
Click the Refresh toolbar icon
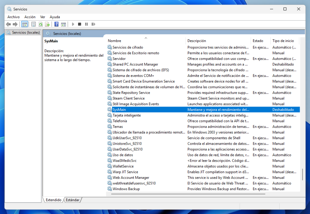(x=41, y=24)
